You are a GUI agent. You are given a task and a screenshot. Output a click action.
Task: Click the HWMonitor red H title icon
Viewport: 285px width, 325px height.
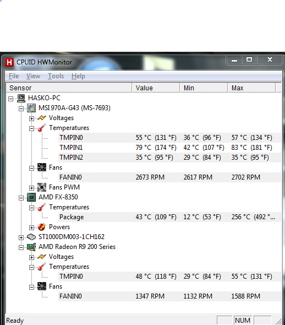[9, 62]
